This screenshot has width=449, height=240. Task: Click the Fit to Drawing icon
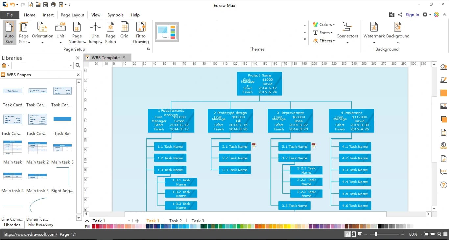point(141,33)
